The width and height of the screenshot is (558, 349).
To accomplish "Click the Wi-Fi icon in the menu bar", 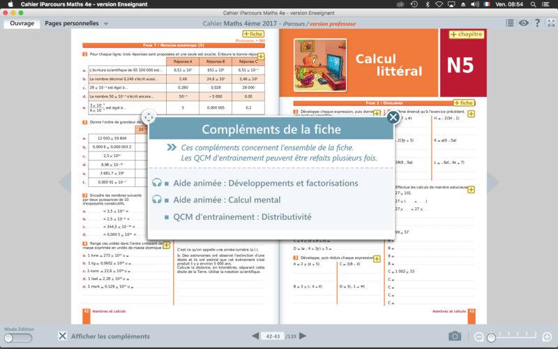I will pos(439,4).
